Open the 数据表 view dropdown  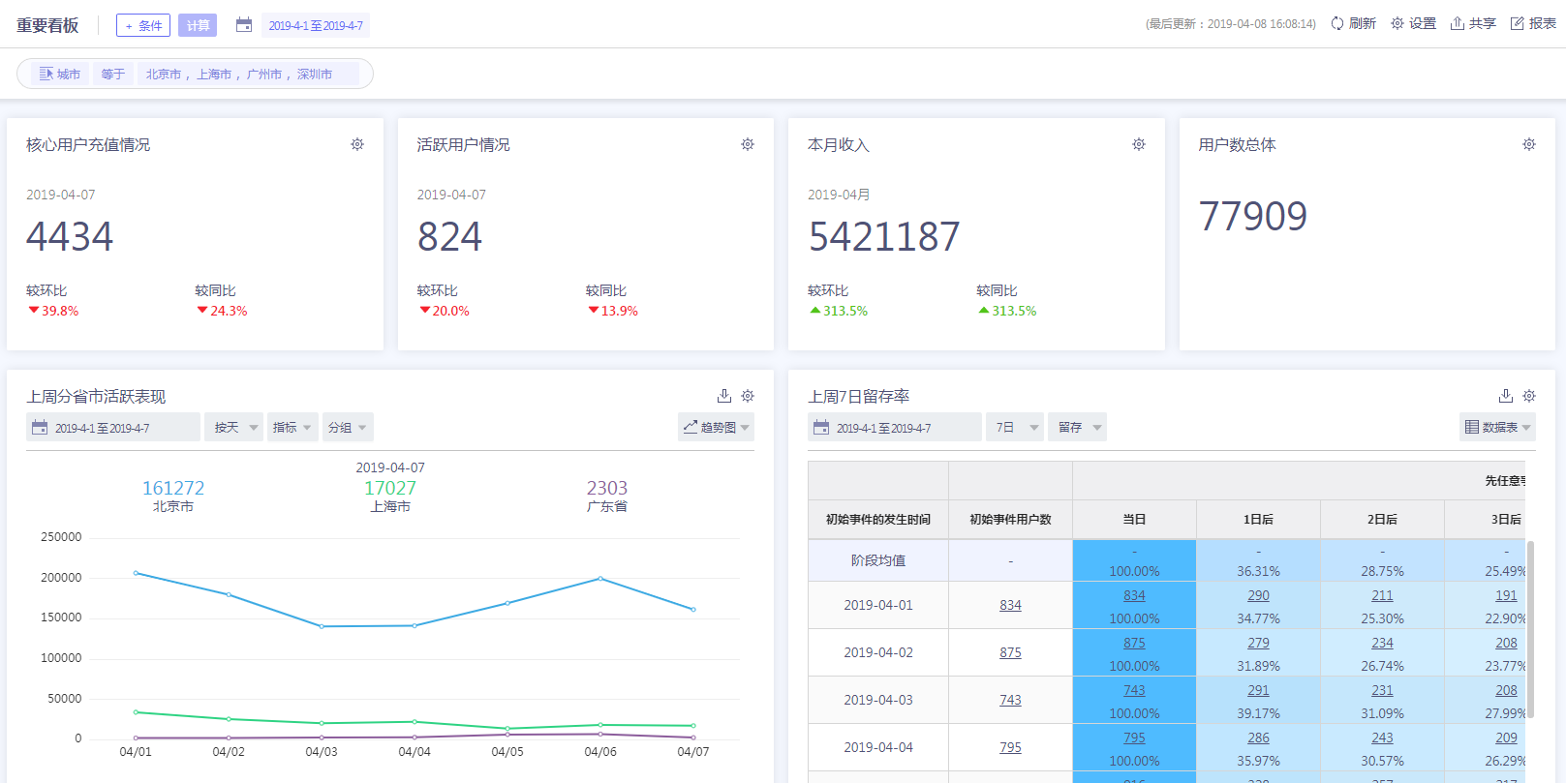tap(1497, 428)
